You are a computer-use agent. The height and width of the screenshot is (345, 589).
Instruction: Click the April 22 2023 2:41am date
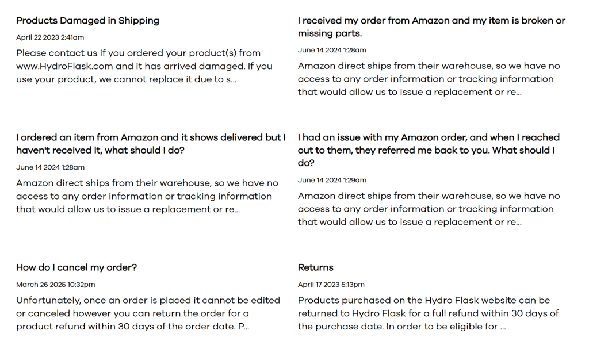(x=50, y=37)
